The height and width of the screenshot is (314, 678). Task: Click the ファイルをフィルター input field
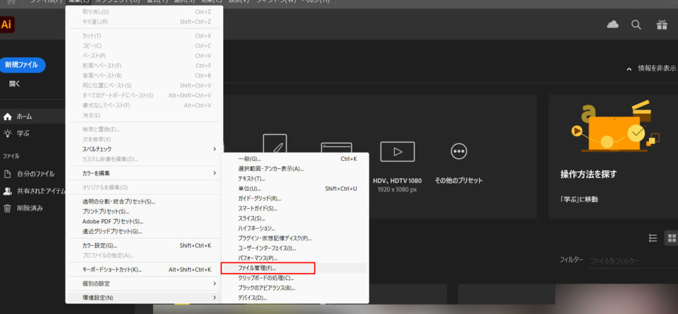tap(629, 261)
